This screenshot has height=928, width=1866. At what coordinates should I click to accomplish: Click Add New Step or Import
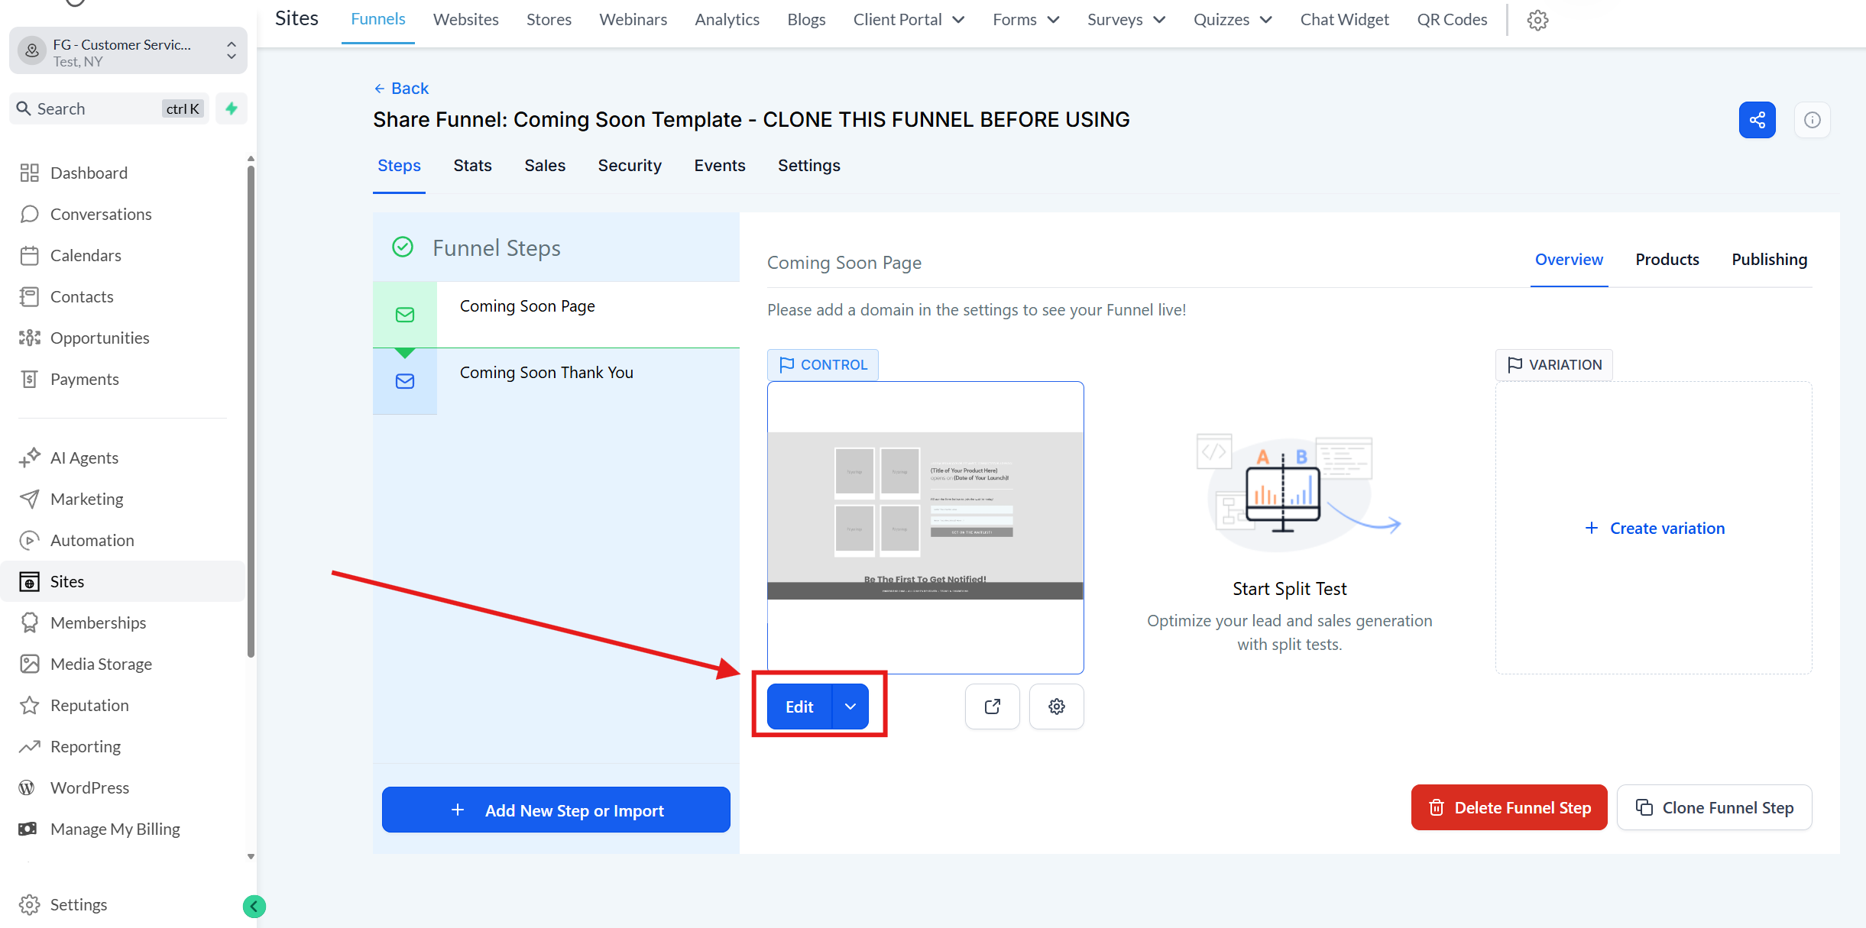tap(556, 810)
